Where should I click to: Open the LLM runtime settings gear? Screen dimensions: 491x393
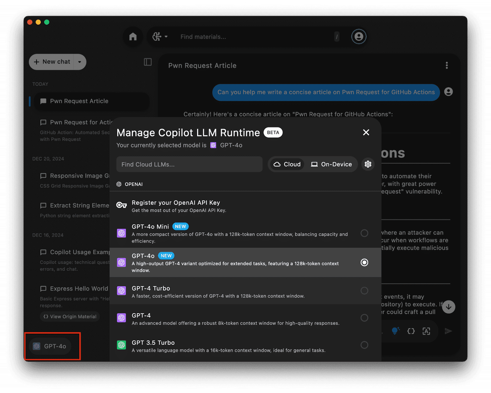[368, 164]
